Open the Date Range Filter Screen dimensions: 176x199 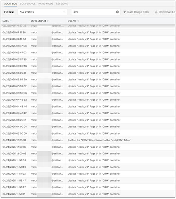tap(136, 12)
